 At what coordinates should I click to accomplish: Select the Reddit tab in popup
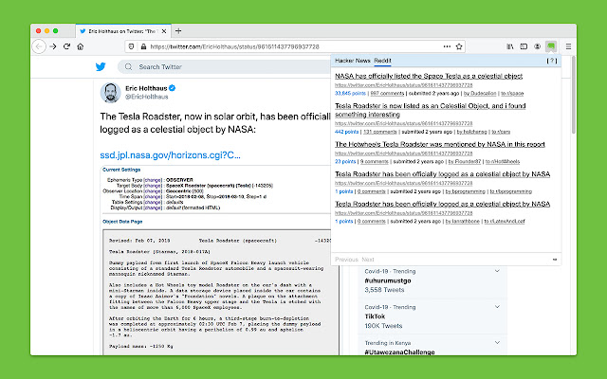coord(382,61)
